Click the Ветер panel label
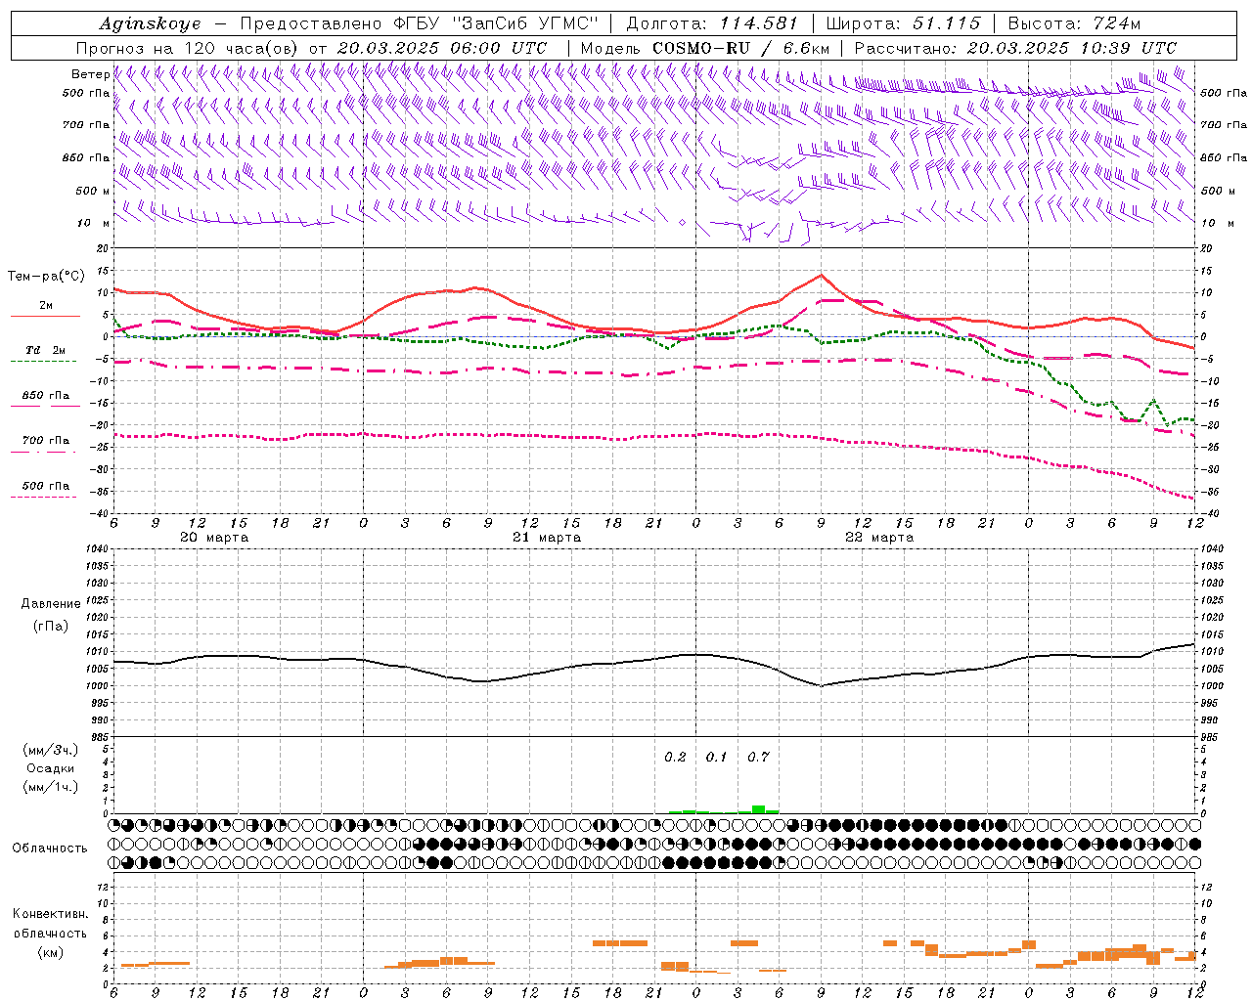Viewport: 1252px width, 1001px height. [91, 74]
